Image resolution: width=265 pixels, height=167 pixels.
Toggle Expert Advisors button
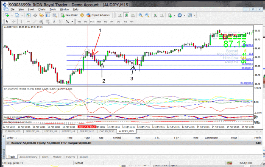point(98,15)
